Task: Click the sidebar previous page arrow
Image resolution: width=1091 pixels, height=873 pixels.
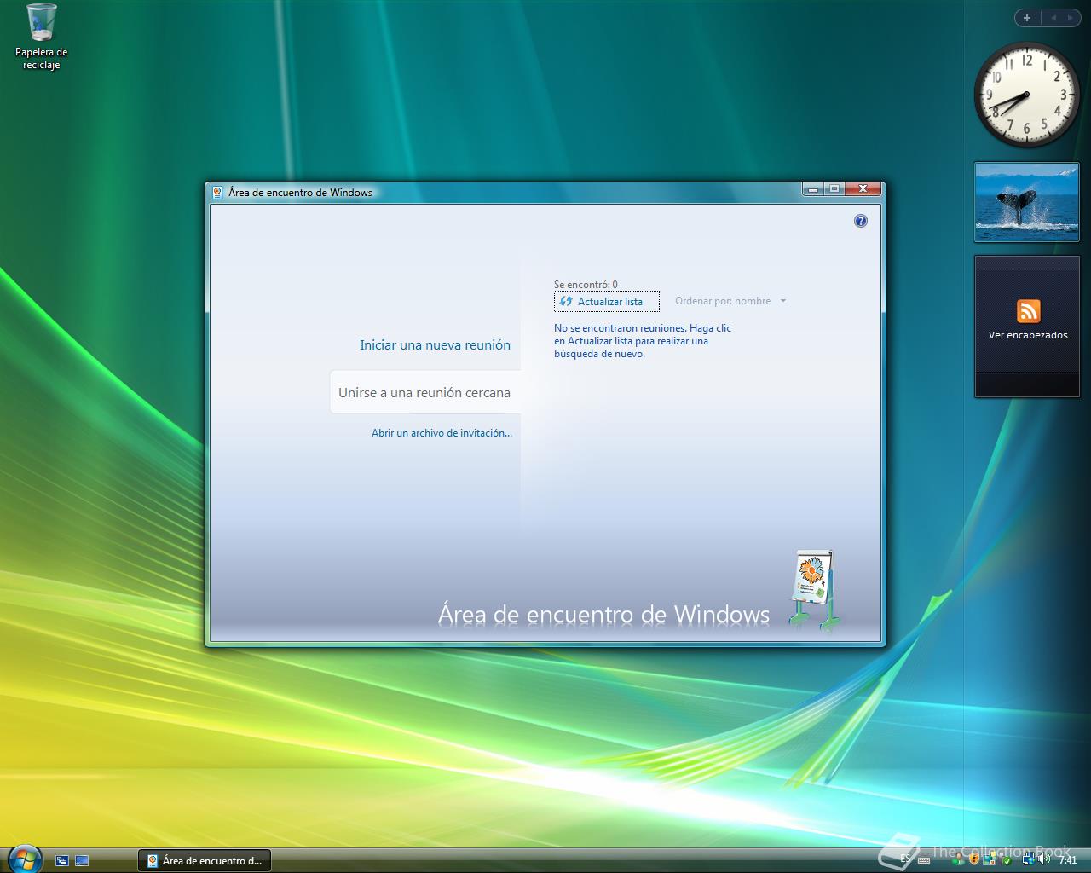Action: [1053, 18]
